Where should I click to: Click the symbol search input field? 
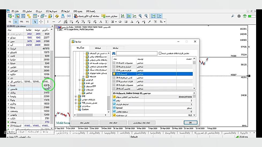[x=137, y=53]
